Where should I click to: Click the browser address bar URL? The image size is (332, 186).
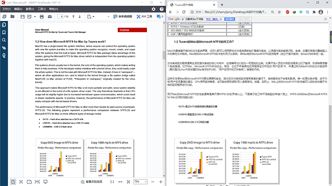tap(236, 12)
